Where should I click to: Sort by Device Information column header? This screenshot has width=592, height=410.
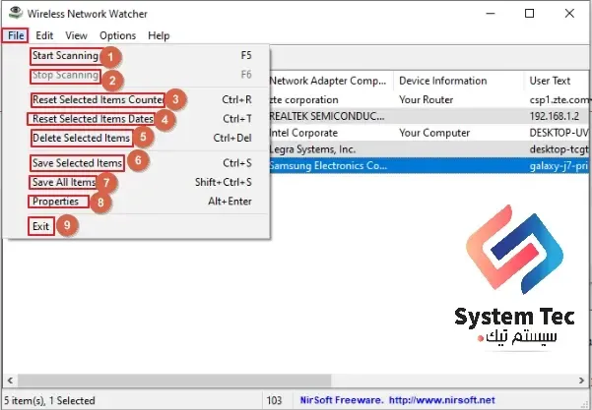click(459, 81)
